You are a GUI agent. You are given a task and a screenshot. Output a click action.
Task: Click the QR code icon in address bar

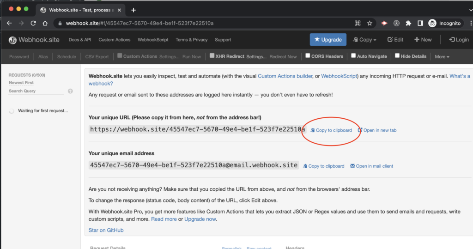(358, 23)
